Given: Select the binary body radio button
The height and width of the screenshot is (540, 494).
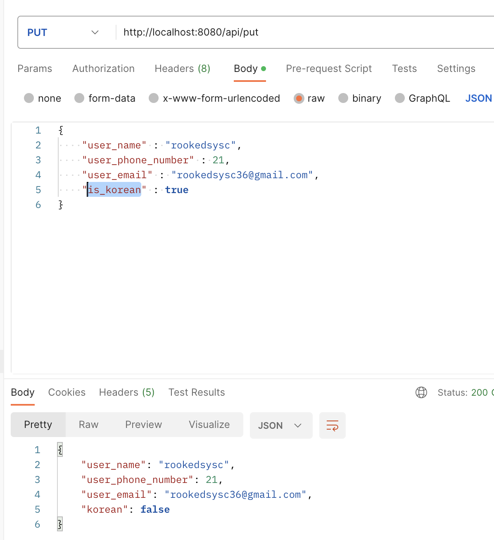Looking at the screenshot, I should pos(343,98).
